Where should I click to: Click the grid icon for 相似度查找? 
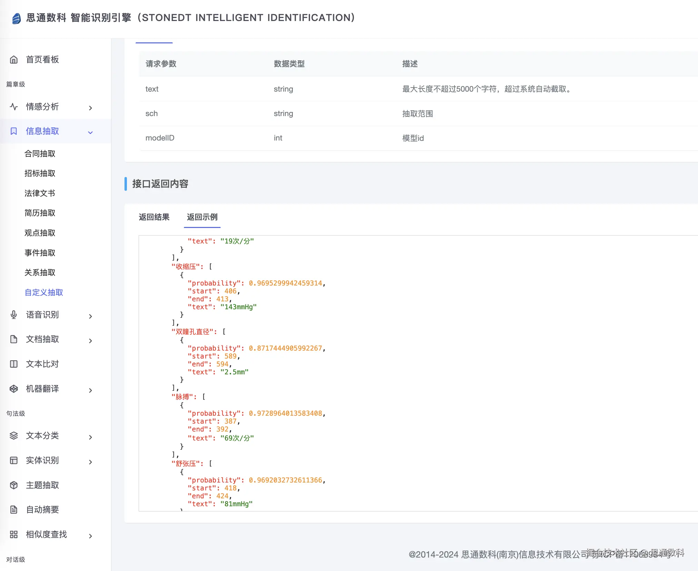coord(14,534)
